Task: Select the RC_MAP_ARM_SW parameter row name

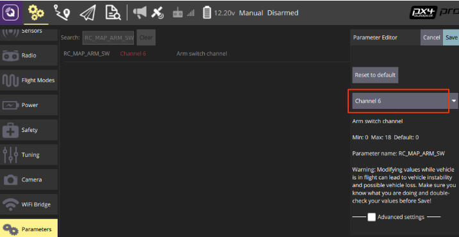Action: pyautogui.click(x=86, y=54)
